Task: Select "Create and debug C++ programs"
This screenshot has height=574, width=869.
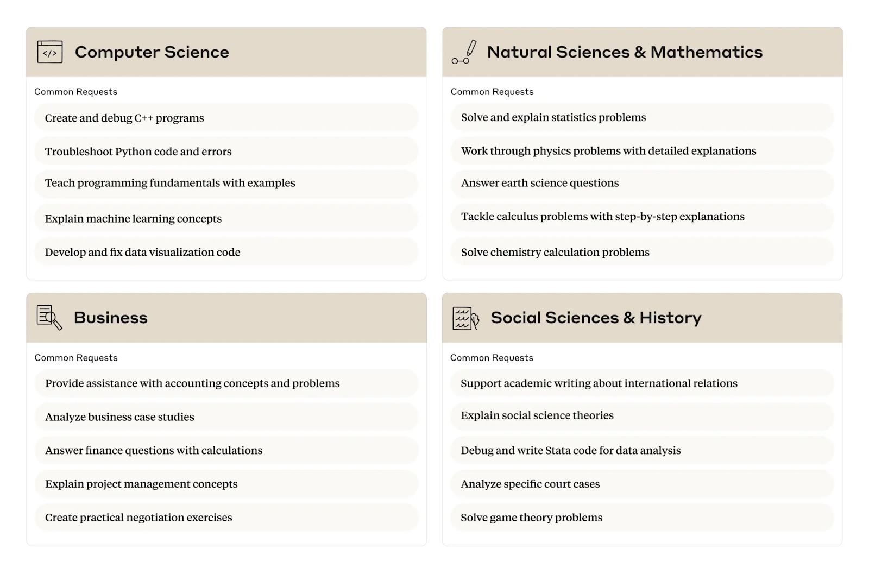Action: (124, 118)
